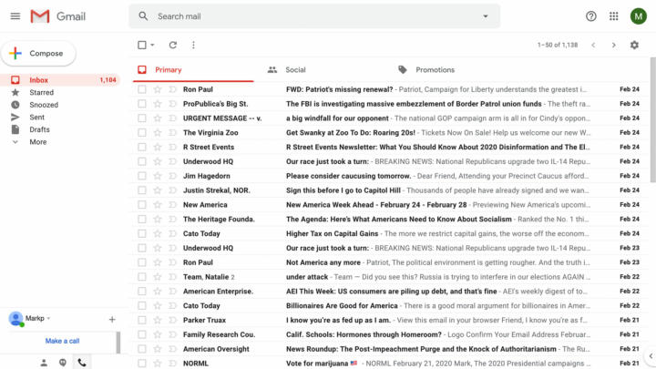Go to older messages page arrow
The width and height of the screenshot is (656, 369).
tap(614, 45)
